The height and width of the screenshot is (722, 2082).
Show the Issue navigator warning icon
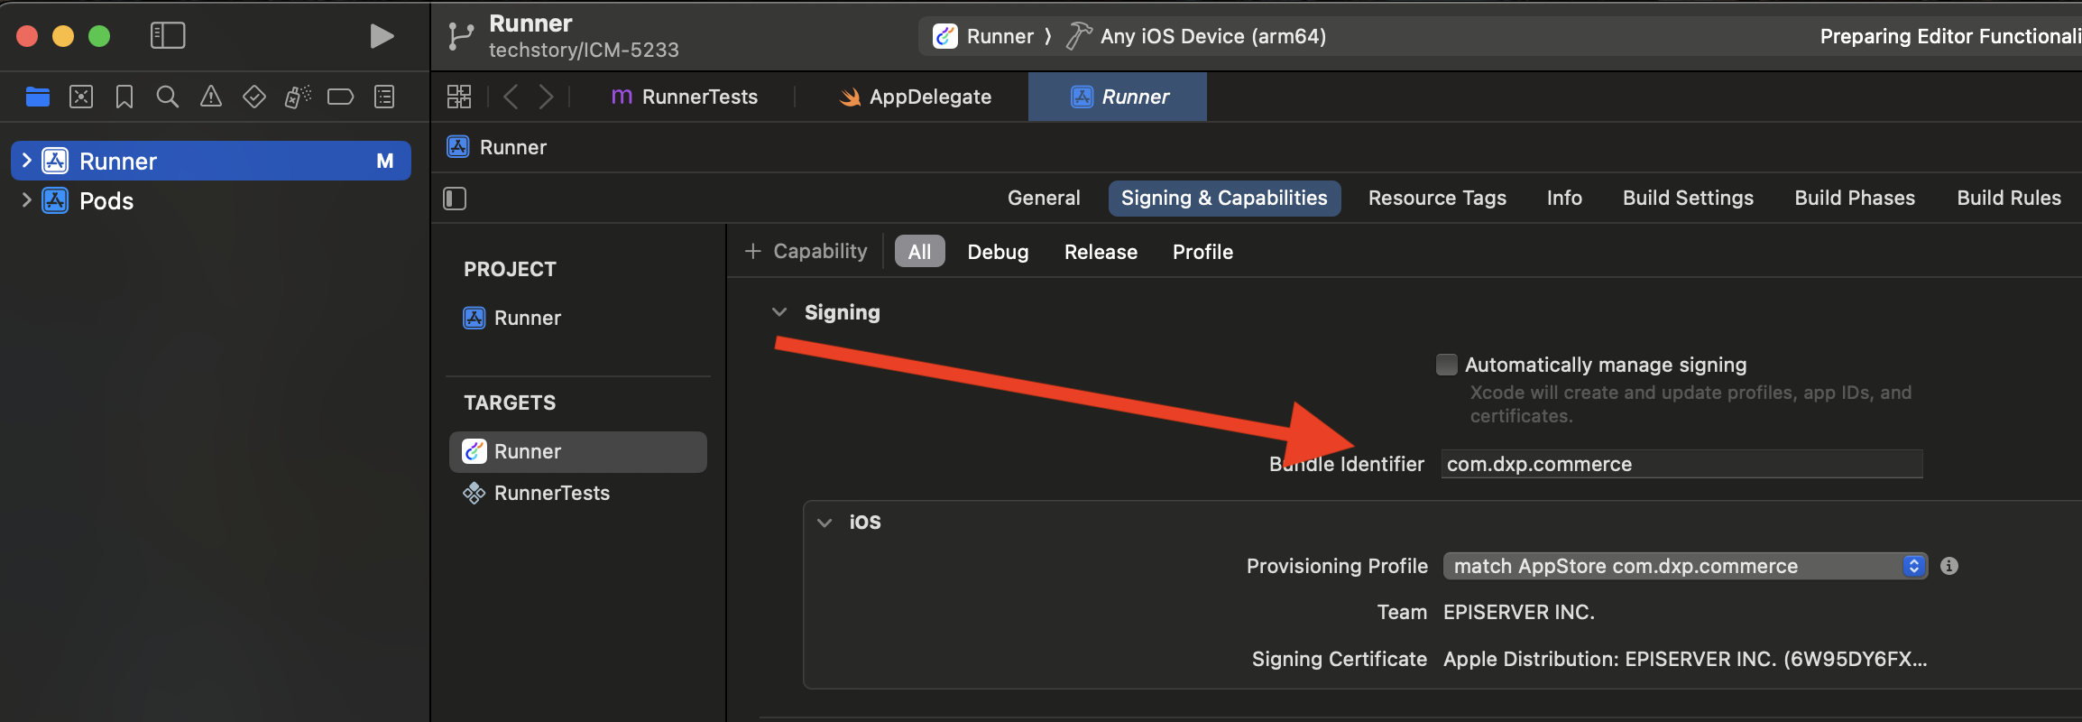(x=210, y=97)
